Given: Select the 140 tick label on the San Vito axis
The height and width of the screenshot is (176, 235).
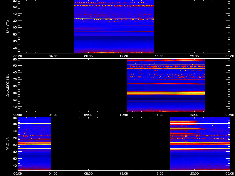Looking at the screenshot, I should 14,14.
